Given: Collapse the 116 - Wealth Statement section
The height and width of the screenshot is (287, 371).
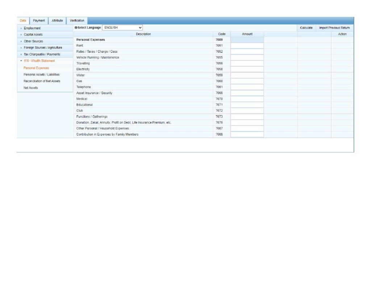Looking at the screenshot, I should coord(39,61).
